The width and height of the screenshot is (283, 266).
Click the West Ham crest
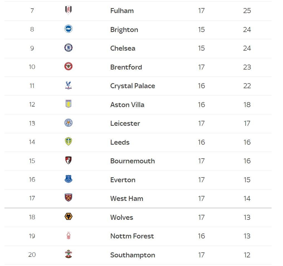(x=68, y=198)
